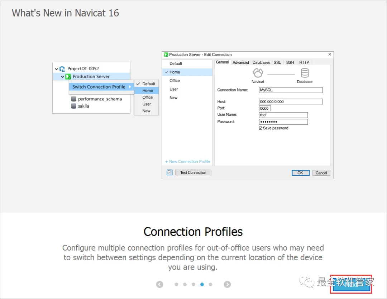Focus the User Name field showing root

tap(283, 115)
